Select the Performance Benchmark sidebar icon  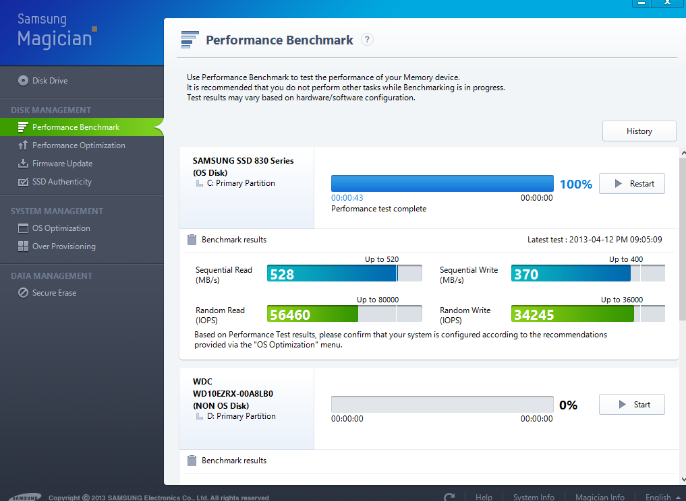(23, 127)
